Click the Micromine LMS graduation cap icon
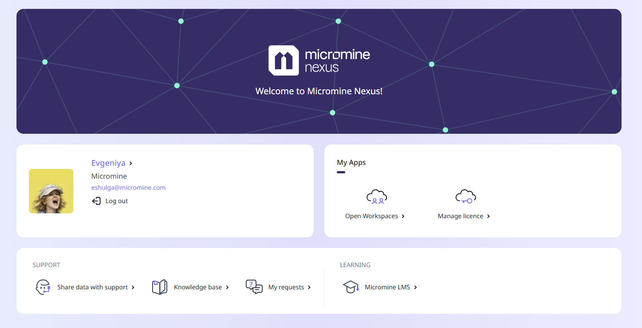The width and height of the screenshot is (642, 328). click(x=351, y=287)
